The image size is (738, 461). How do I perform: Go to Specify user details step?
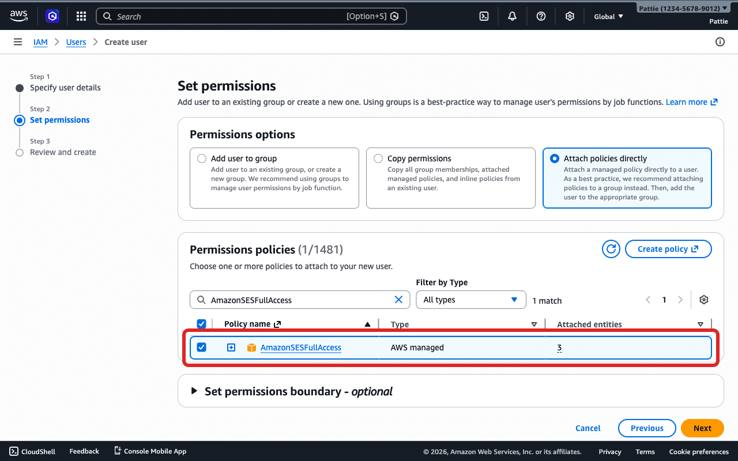click(65, 88)
